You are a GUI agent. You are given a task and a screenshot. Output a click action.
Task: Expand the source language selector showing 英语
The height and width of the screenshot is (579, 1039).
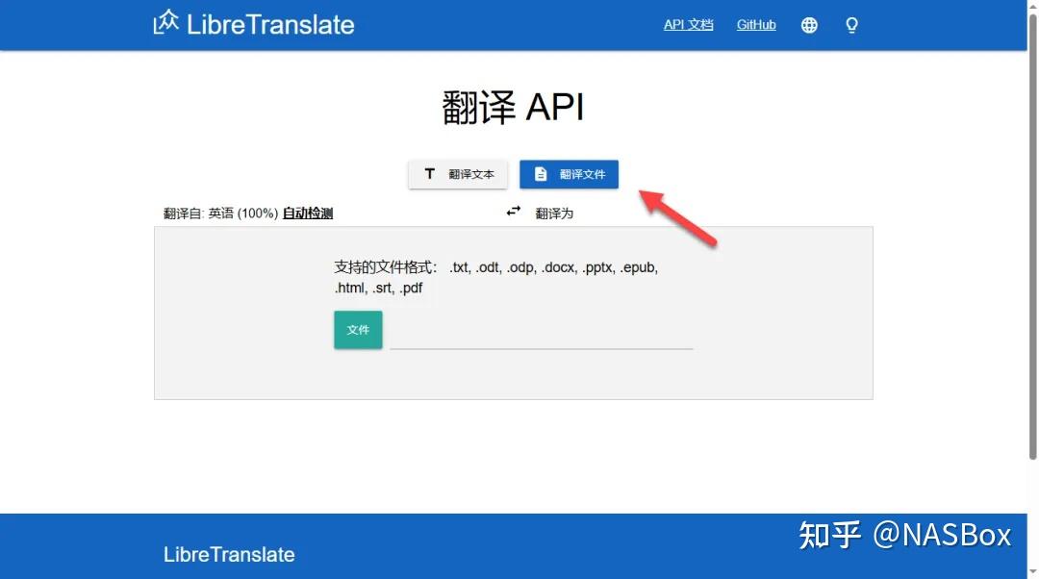221,213
